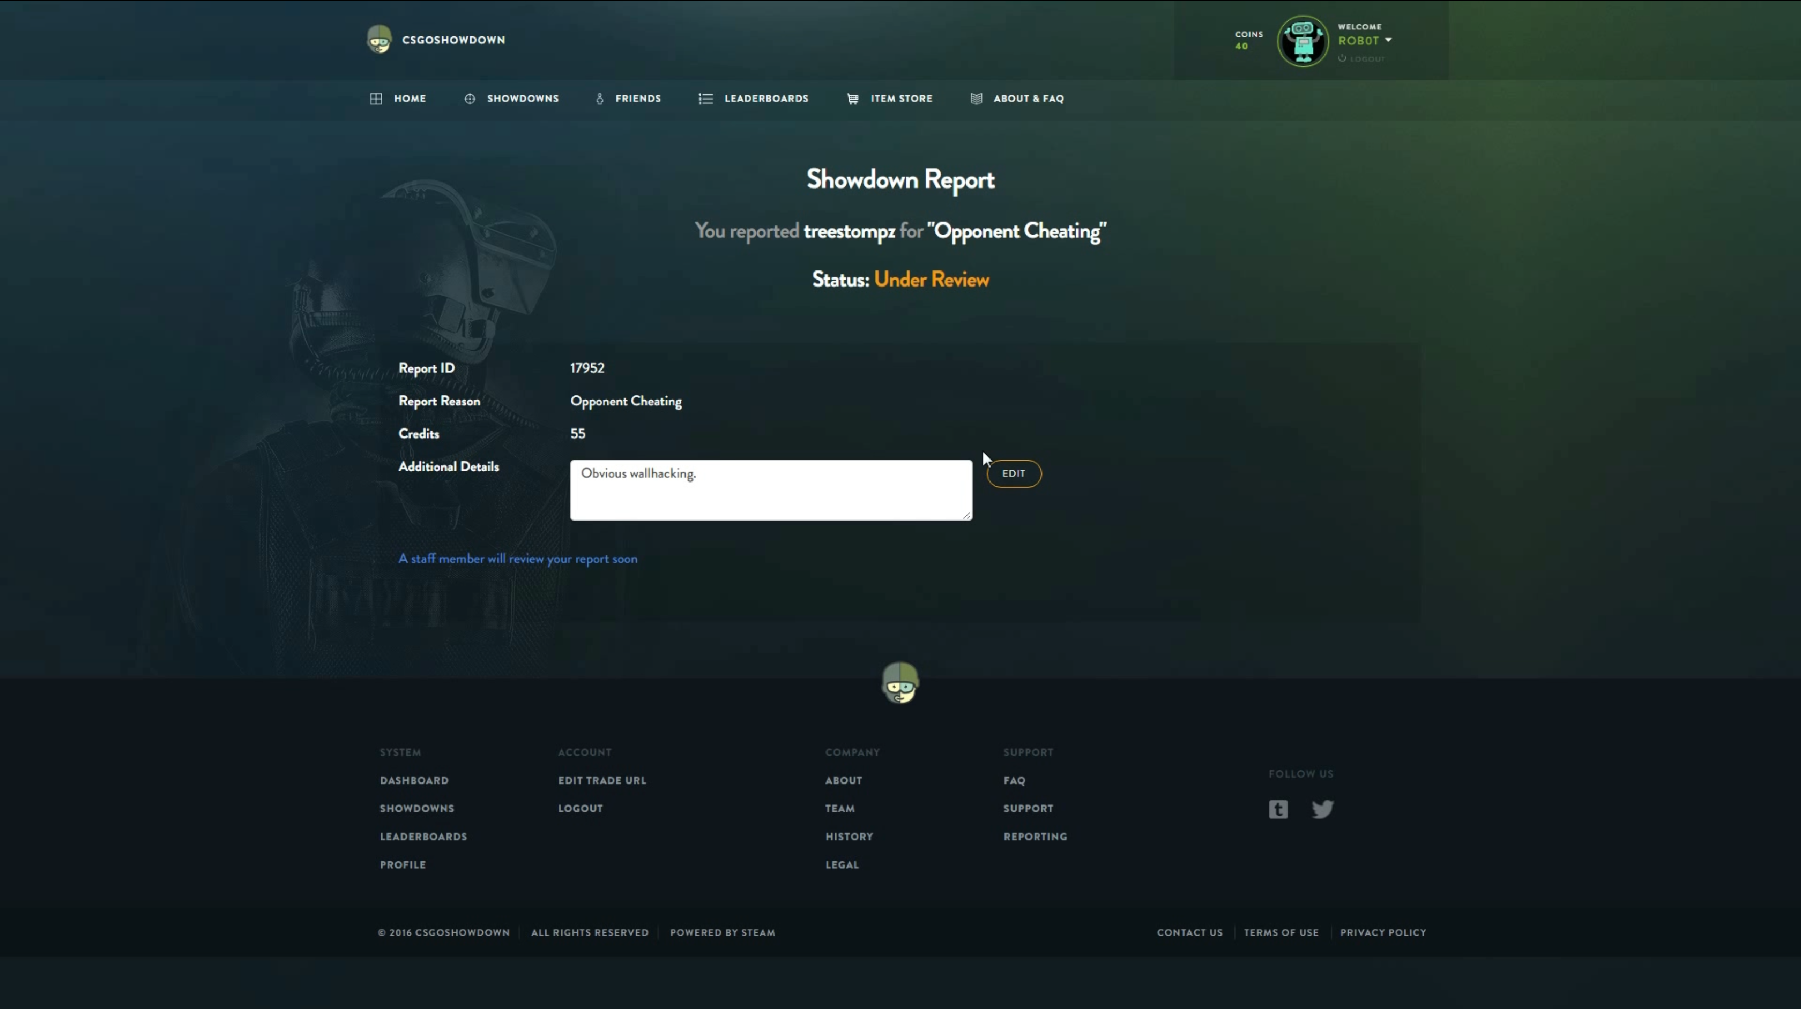The image size is (1801, 1009).
Task: Click the footer helmet mascot icon
Action: pyautogui.click(x=900, y=683)
